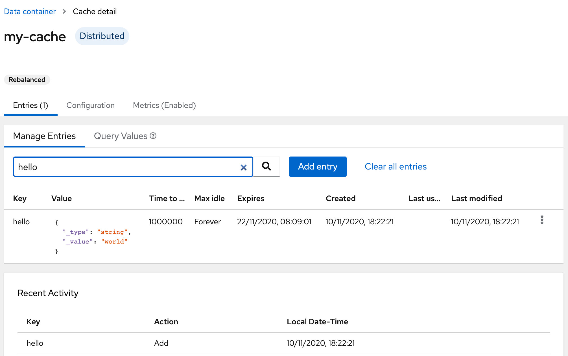The width and height of the screenshot is (568, 356).
Task: Open the Query Values help icon
Action: (153, 136)
